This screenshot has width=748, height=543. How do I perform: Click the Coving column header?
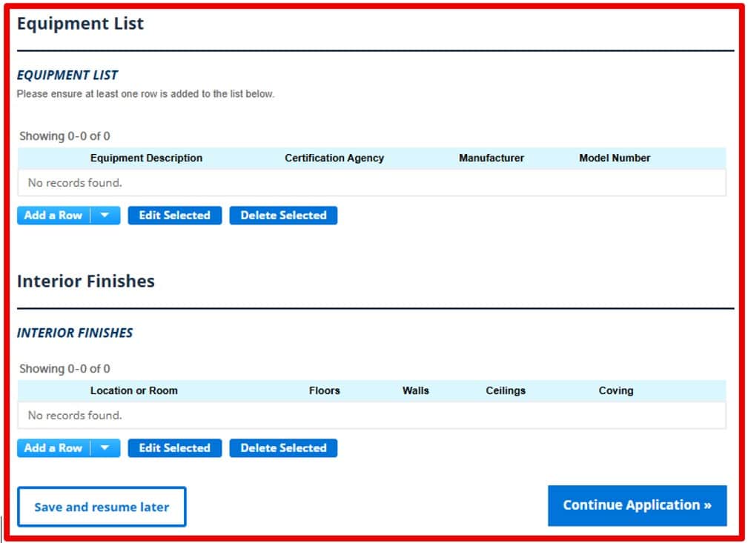[616, 390]
